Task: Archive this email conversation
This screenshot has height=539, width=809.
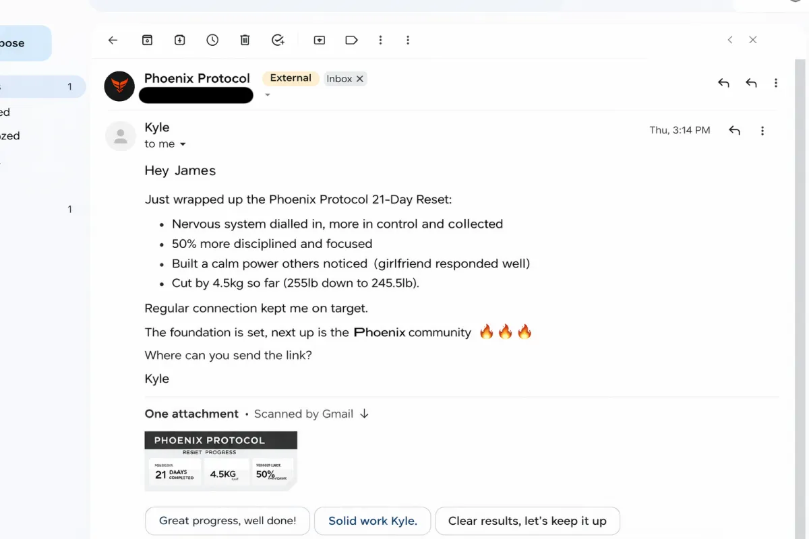Action: (x=147, y=40)
